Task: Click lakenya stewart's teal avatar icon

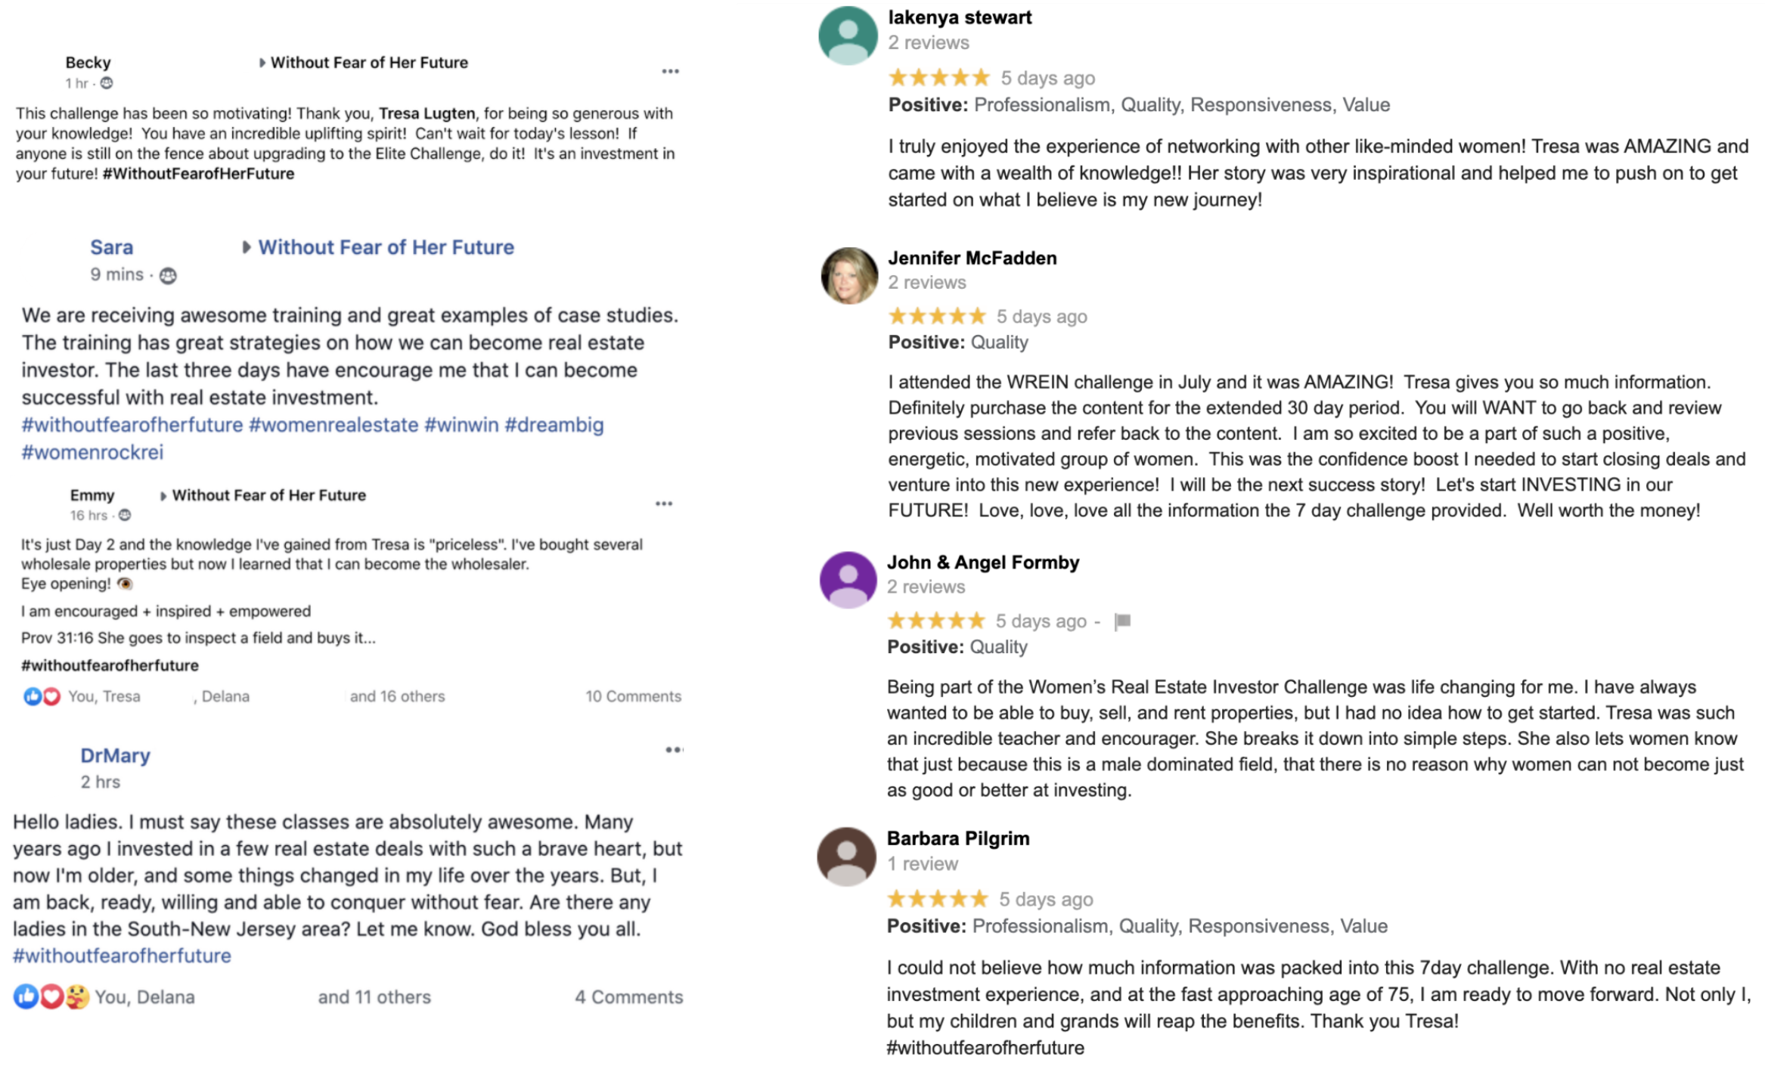Action: [x=848, y=36]
